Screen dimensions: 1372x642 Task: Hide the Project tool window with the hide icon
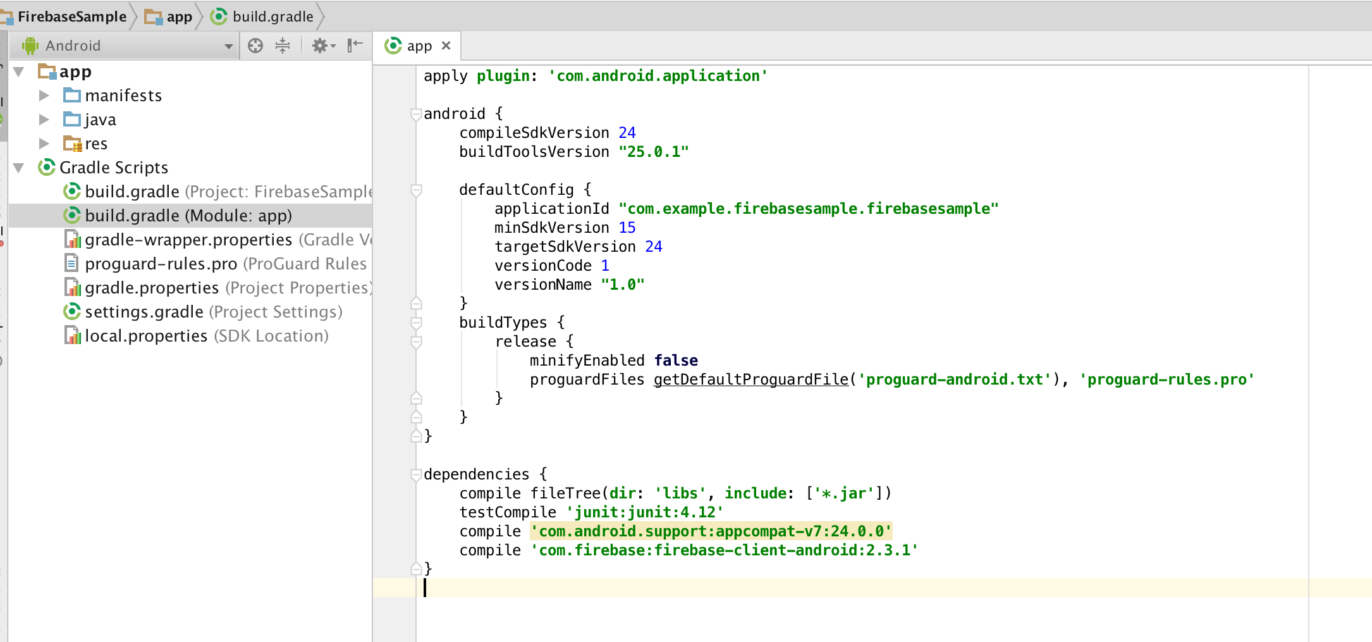[354, 46]
